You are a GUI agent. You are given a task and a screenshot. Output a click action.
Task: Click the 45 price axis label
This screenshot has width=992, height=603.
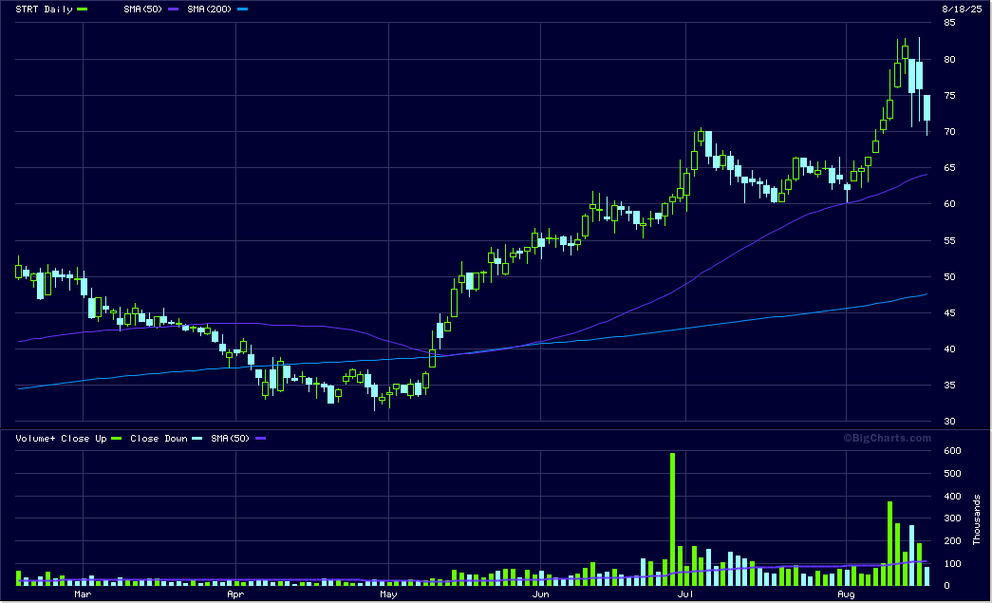tap(949, 312)
